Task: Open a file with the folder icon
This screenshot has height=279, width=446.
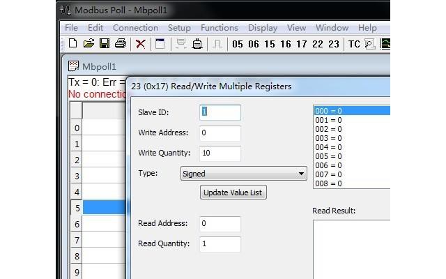Action: tap(89, 43)
